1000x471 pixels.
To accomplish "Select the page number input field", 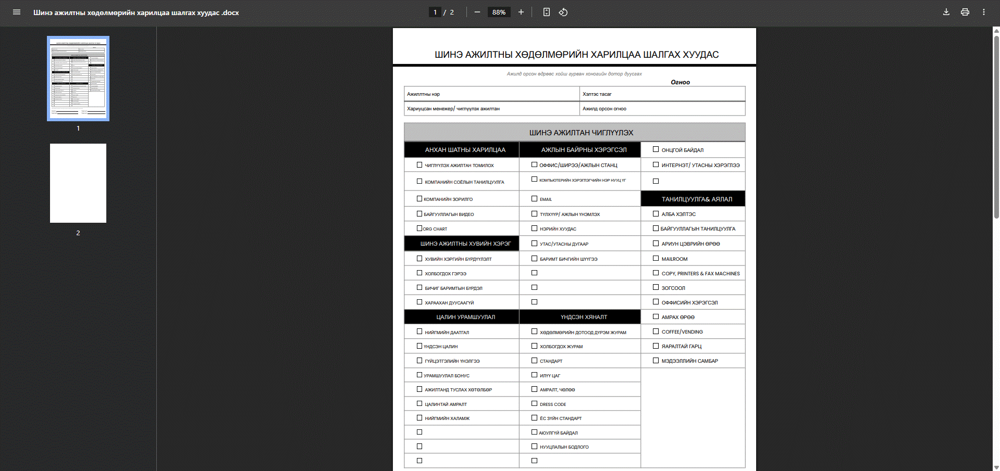I will click(435, 12).
